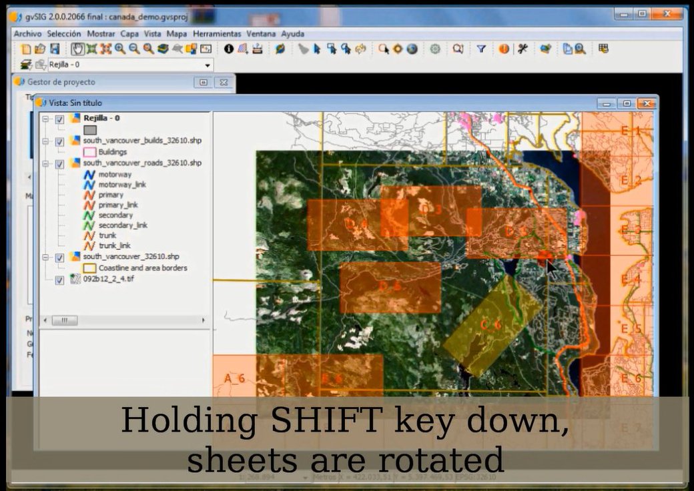Select the Pan hand tool
694x491 pixels.
point(78,49)
